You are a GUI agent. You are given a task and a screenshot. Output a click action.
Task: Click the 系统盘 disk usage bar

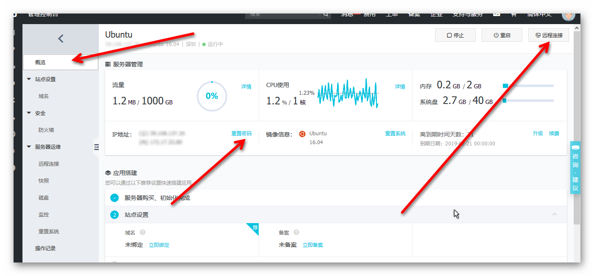coord(528,101)
